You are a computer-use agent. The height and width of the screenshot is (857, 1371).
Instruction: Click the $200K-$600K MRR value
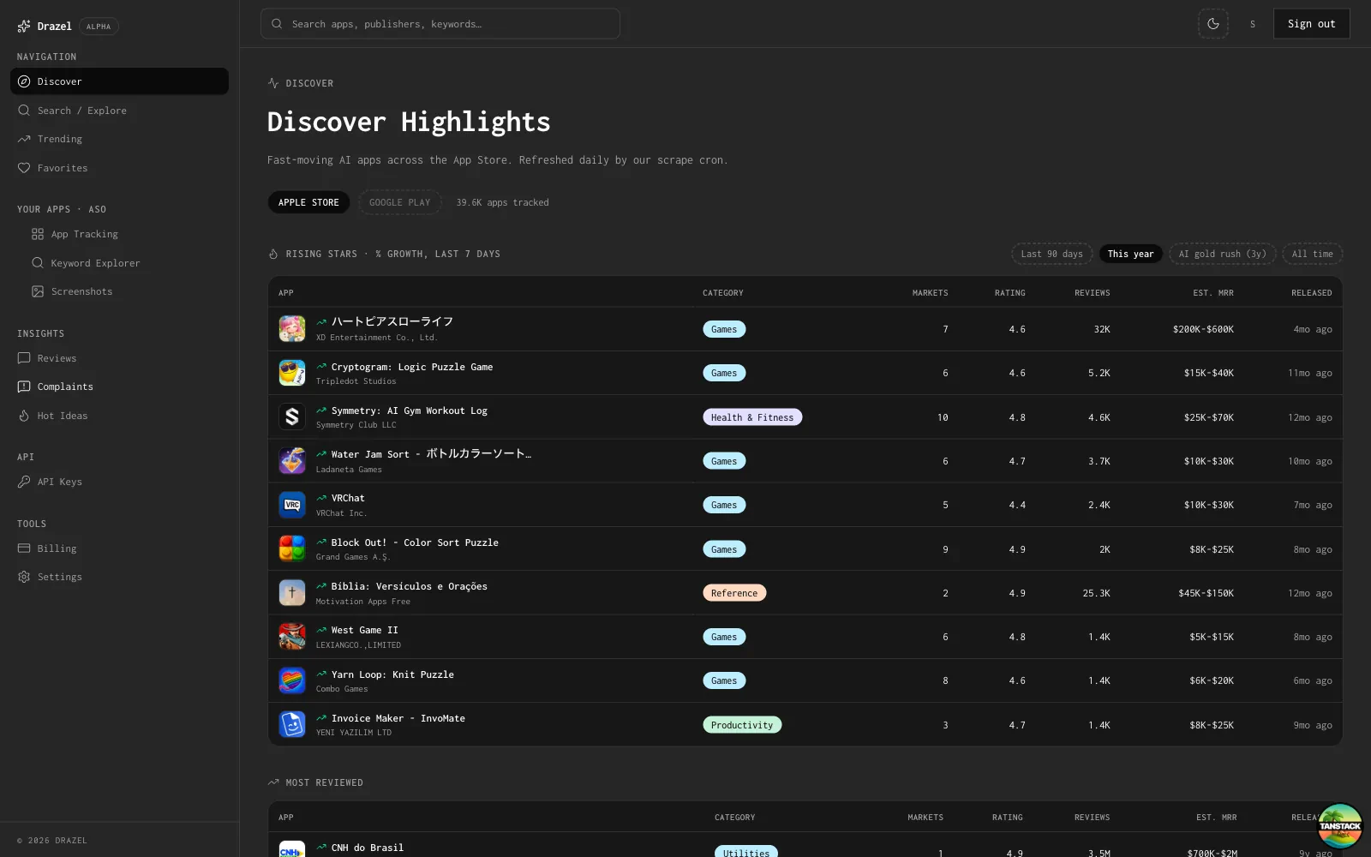coord(1203,329)
